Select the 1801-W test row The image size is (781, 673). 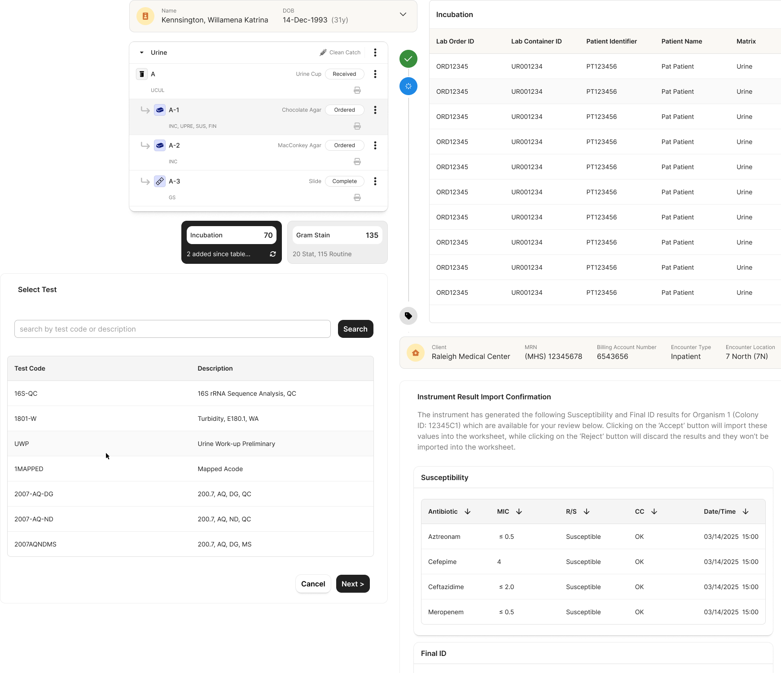coord(190,419)
